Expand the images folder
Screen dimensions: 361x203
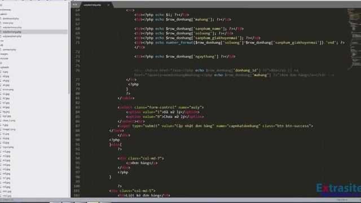pos(4,54)
